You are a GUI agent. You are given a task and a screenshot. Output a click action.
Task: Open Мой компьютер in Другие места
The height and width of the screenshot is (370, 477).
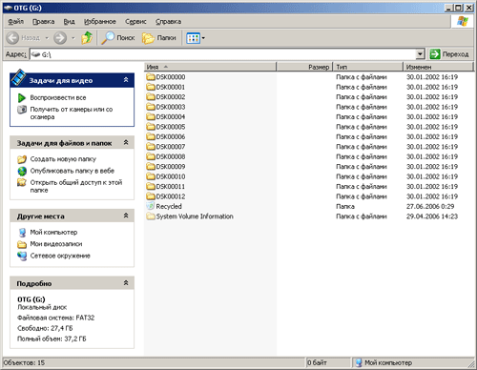53,232
